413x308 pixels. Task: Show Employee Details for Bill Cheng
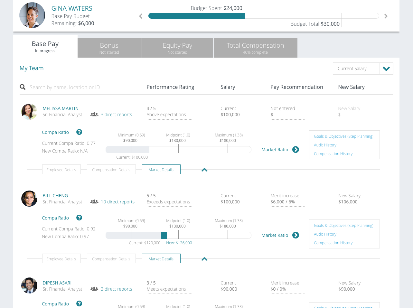pos(61,259)
